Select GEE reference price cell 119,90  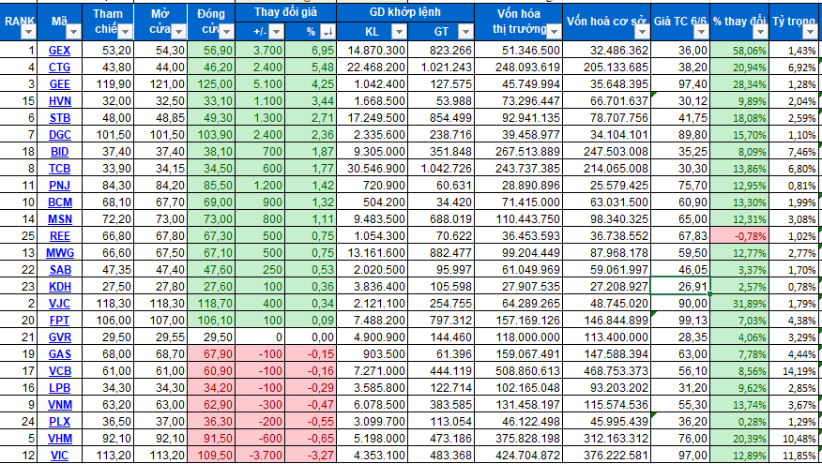(x=108, y=84)
